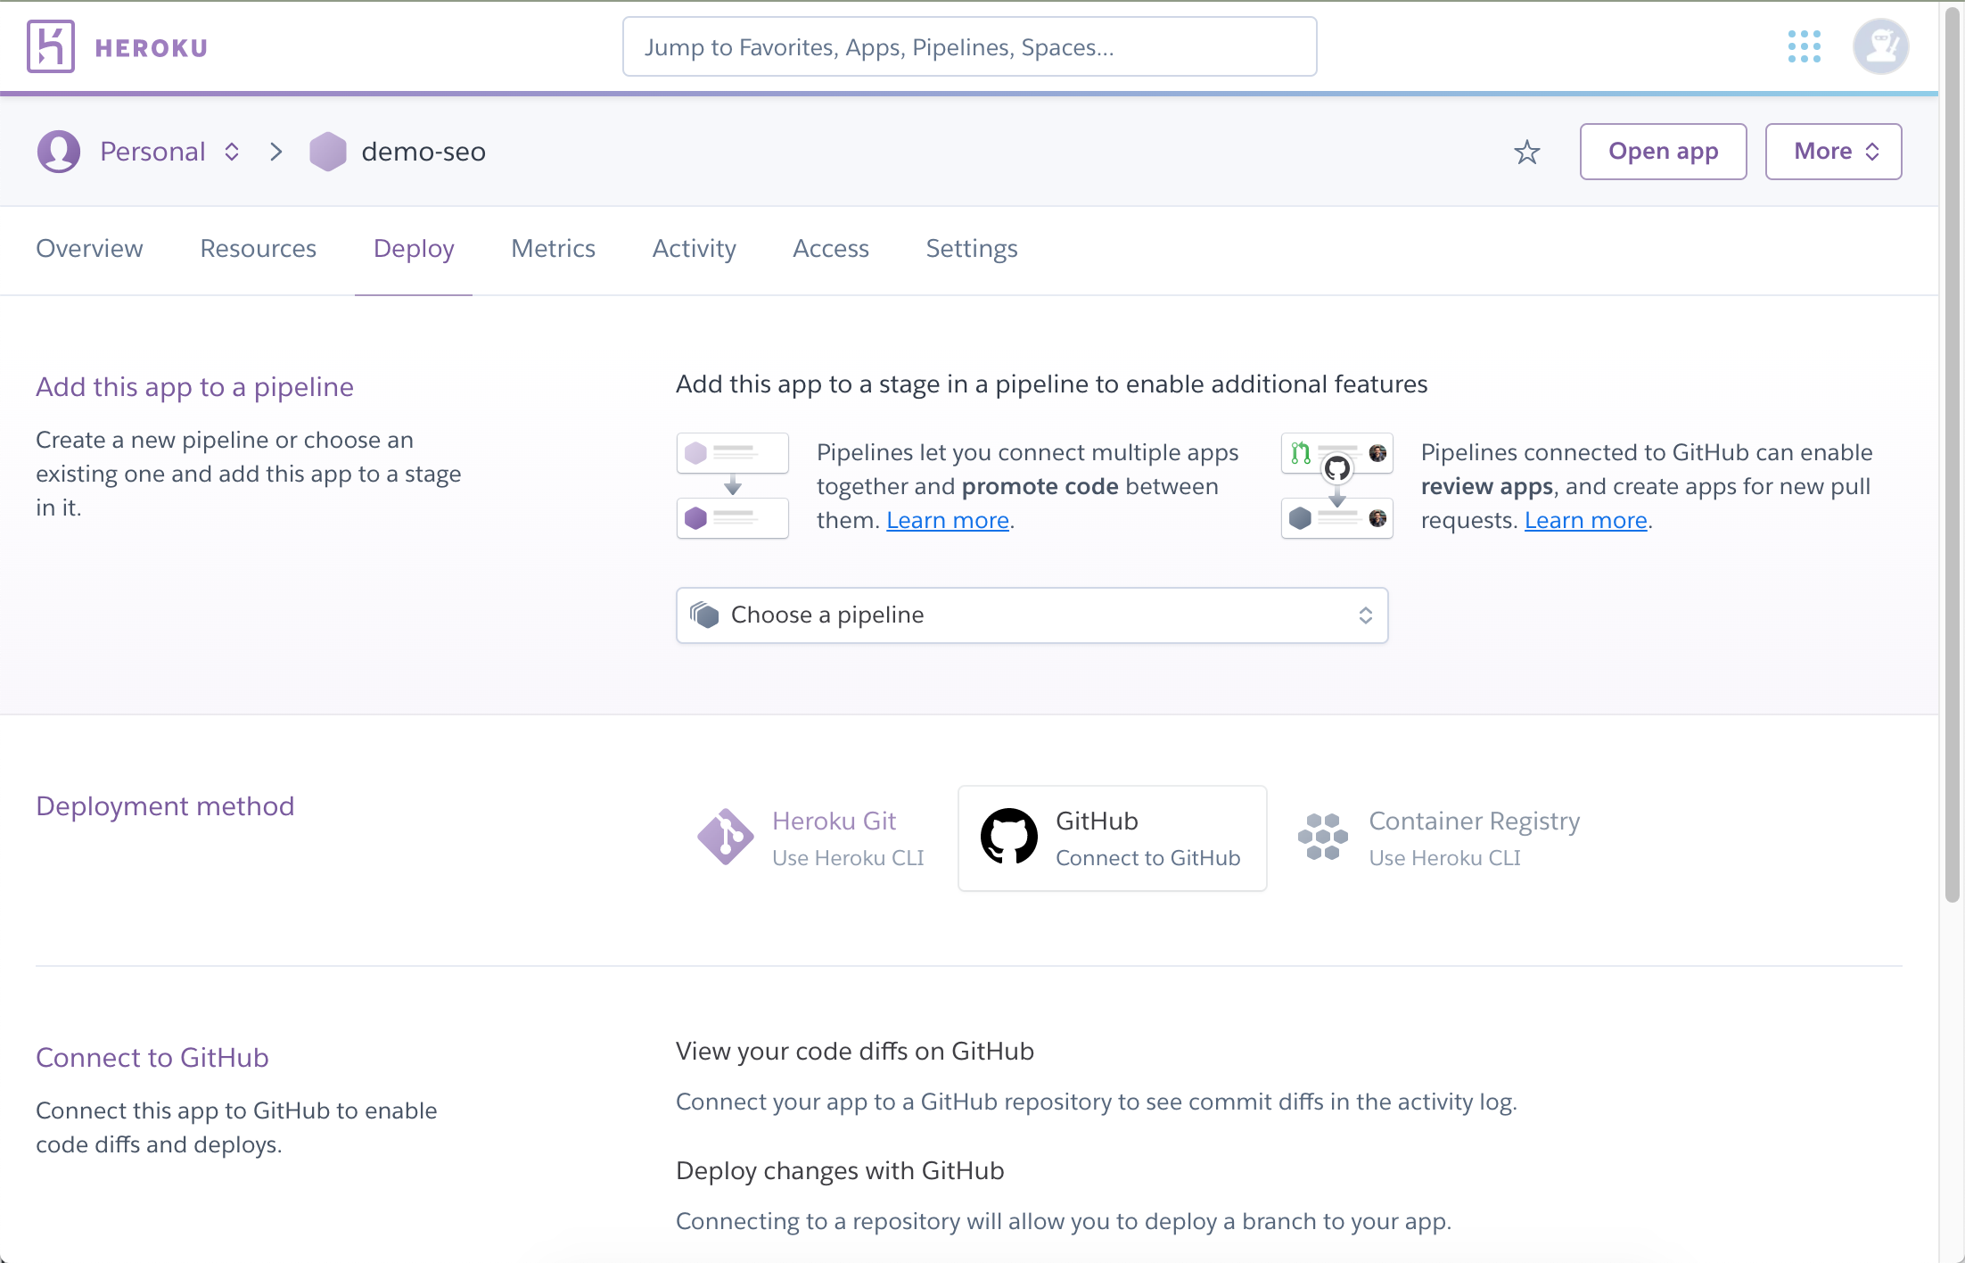Viewport: 1965px width, 1263px height.
Task: Click the Jump to Favorites search field
Action: pos(970,47)
